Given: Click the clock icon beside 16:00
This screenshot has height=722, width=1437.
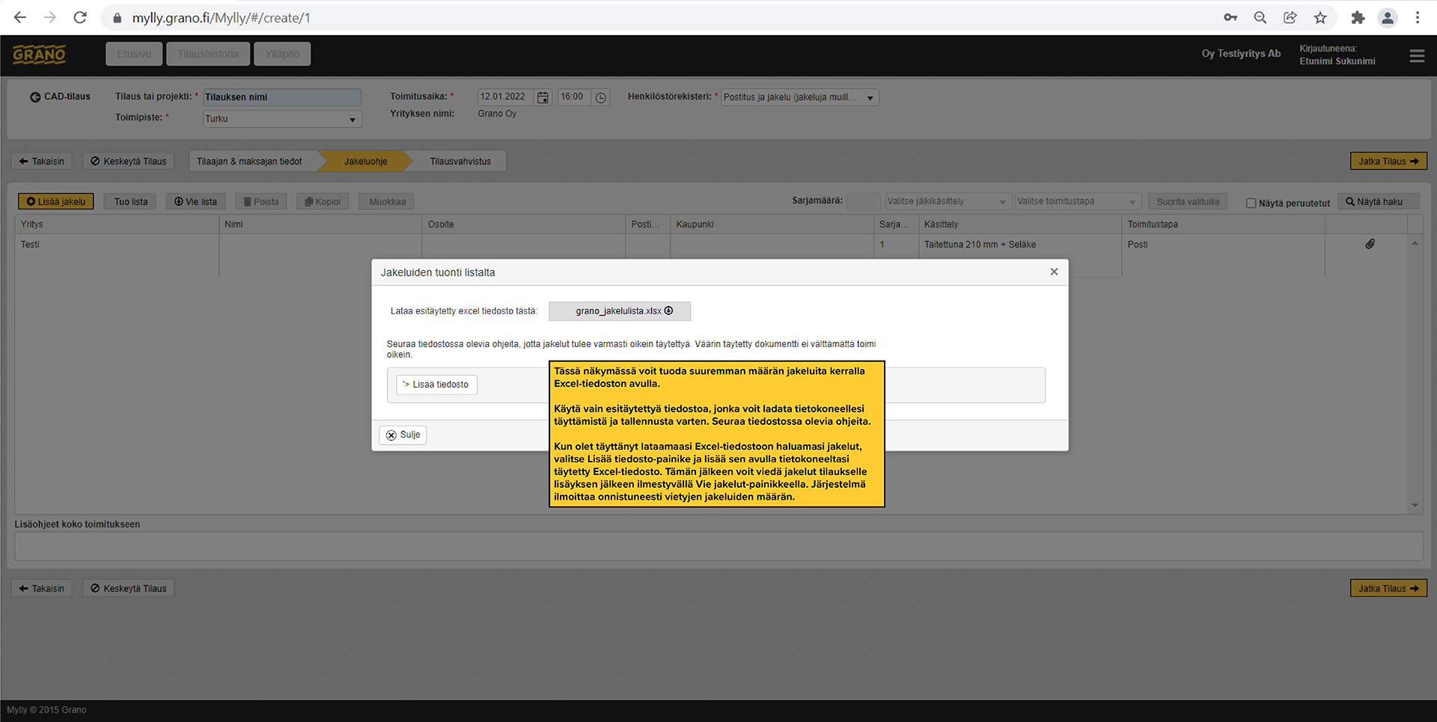Looking at the screenshot, I should [600, 97].
